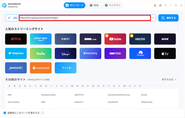The height and width of the screenshot is (118, 185).
Task: Open the AdultSwim site link
Action: 113,102
